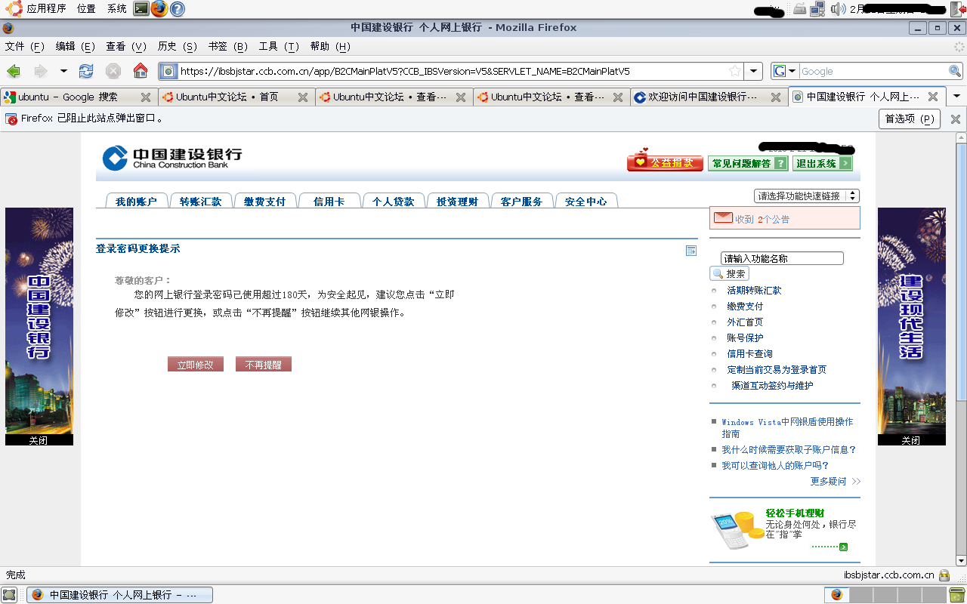Click the Firefox back arrow button
967x604 pixels.
click(14, 71)
